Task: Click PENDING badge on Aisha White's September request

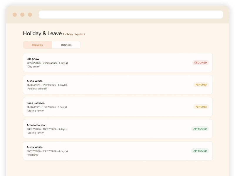Action: click(x=201, y=84)
